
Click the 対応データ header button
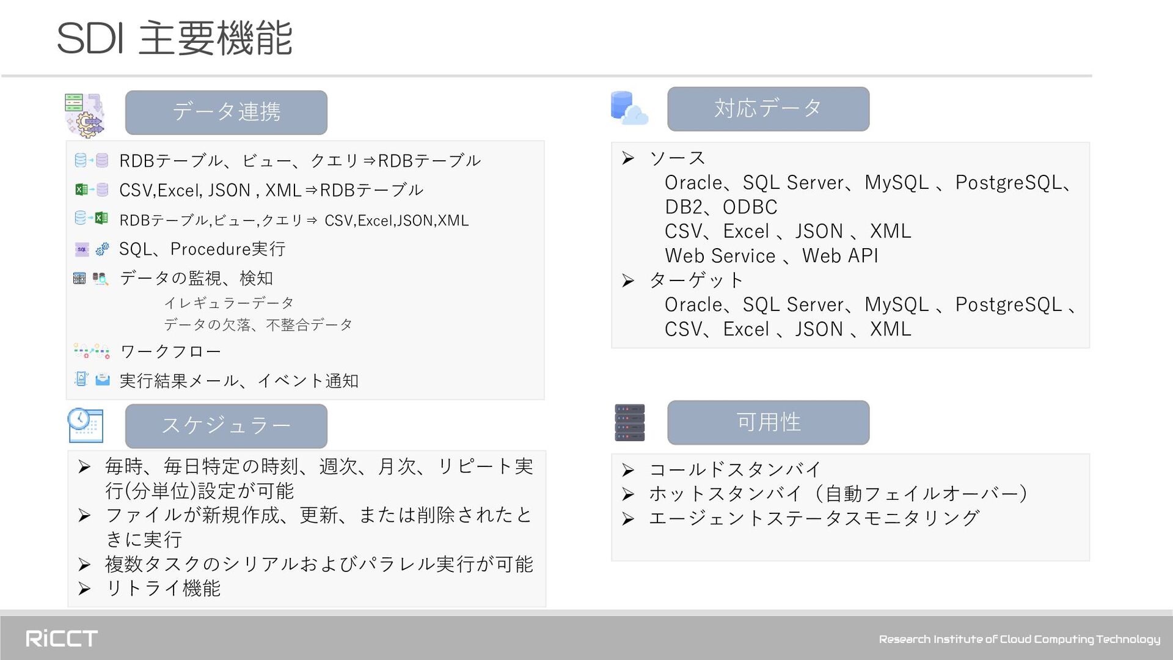pyautogui.click(x=768, y=109)
